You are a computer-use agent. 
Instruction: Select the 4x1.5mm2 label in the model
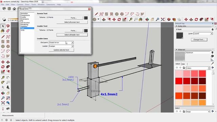click(x=109, y=94)
